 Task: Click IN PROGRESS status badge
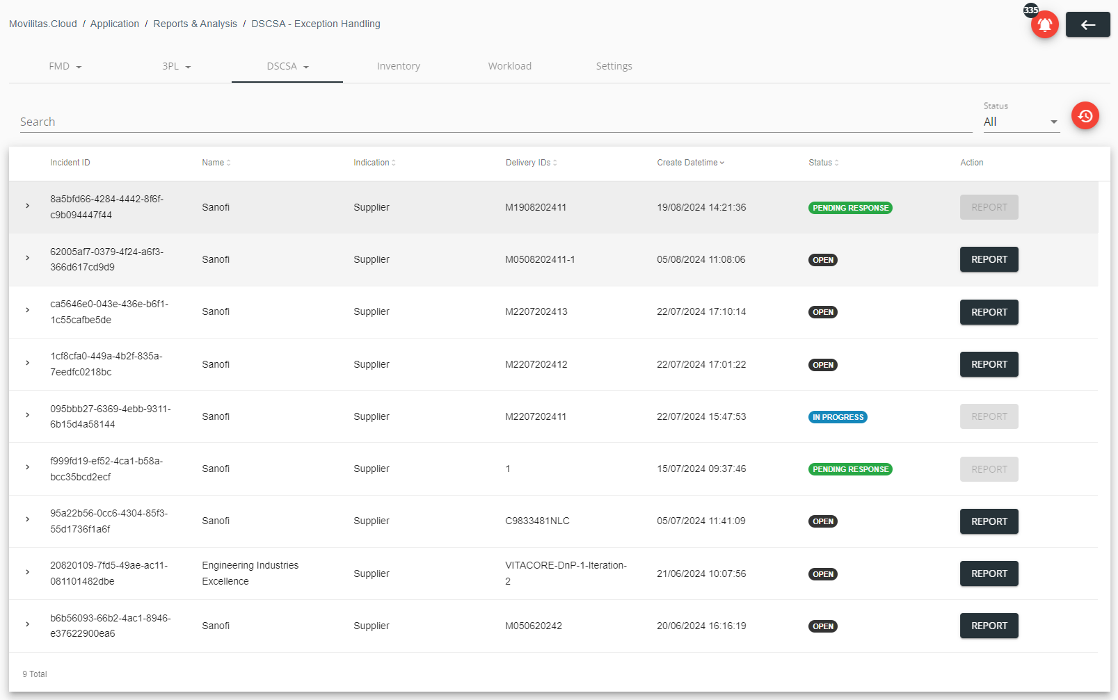tap(838, 417)
